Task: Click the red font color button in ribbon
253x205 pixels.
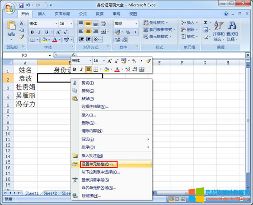Action: tap(55, 40)
